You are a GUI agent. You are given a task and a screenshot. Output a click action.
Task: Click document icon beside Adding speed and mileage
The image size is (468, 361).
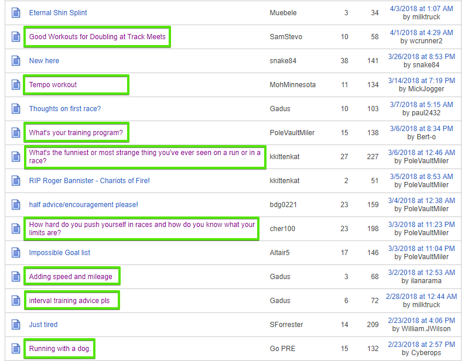[x=16, y=277]
